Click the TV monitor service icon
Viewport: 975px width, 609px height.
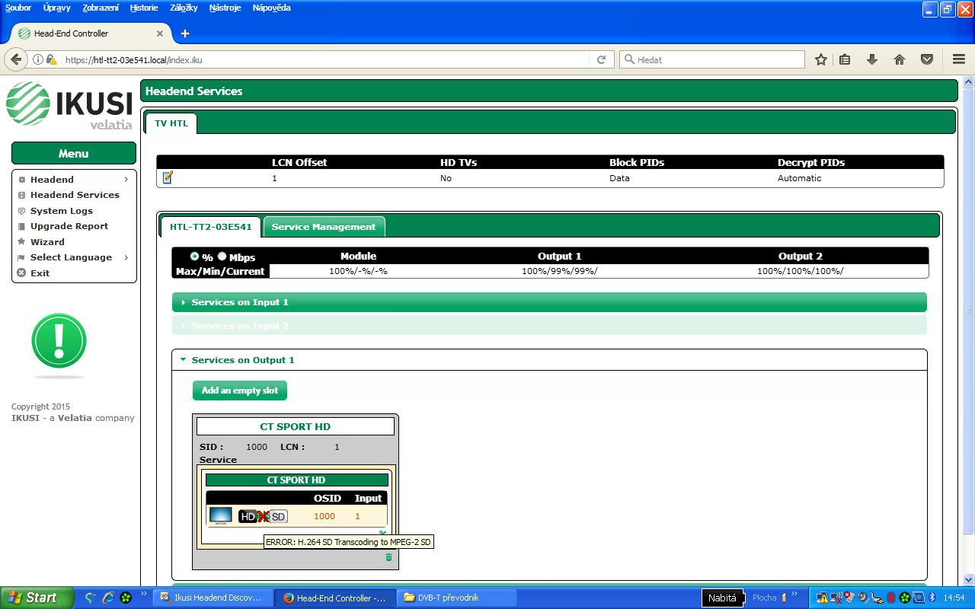pos(220,515)
